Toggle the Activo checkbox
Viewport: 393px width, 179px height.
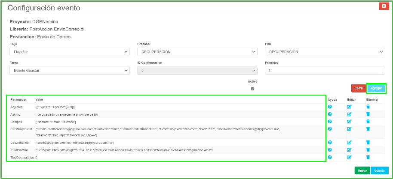click(252, 89)
